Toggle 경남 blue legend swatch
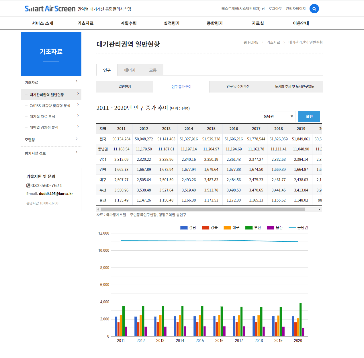Viewport: 364px width, 358px height. 184,228
